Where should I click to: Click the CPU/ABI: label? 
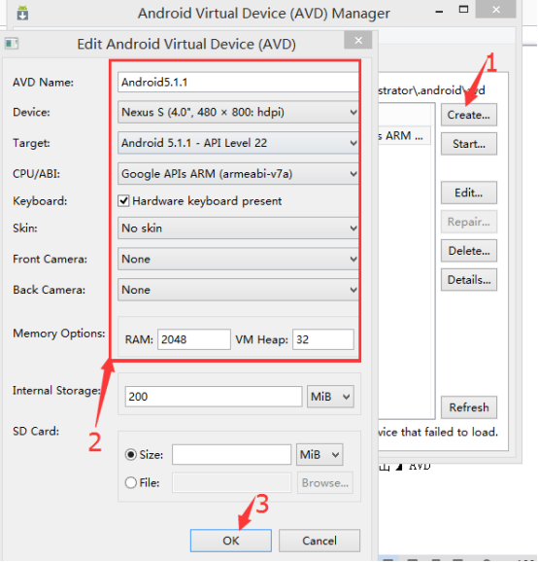(x=36, y=174)
